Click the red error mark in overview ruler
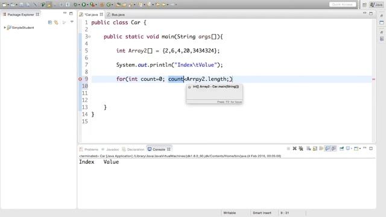This screenshot has height=217, width=386. click(373, 79)
